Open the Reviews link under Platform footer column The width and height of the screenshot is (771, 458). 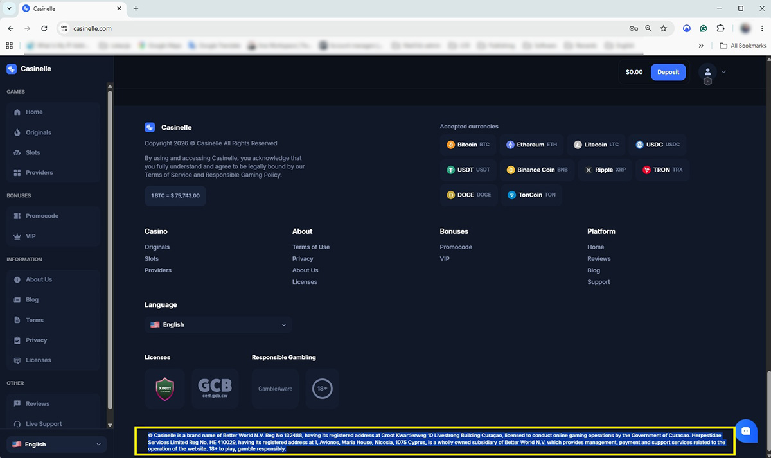click(599, 258)
